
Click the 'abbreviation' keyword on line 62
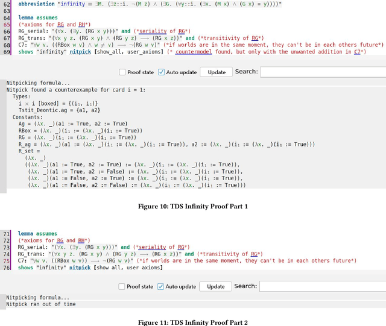pos(37,4)
